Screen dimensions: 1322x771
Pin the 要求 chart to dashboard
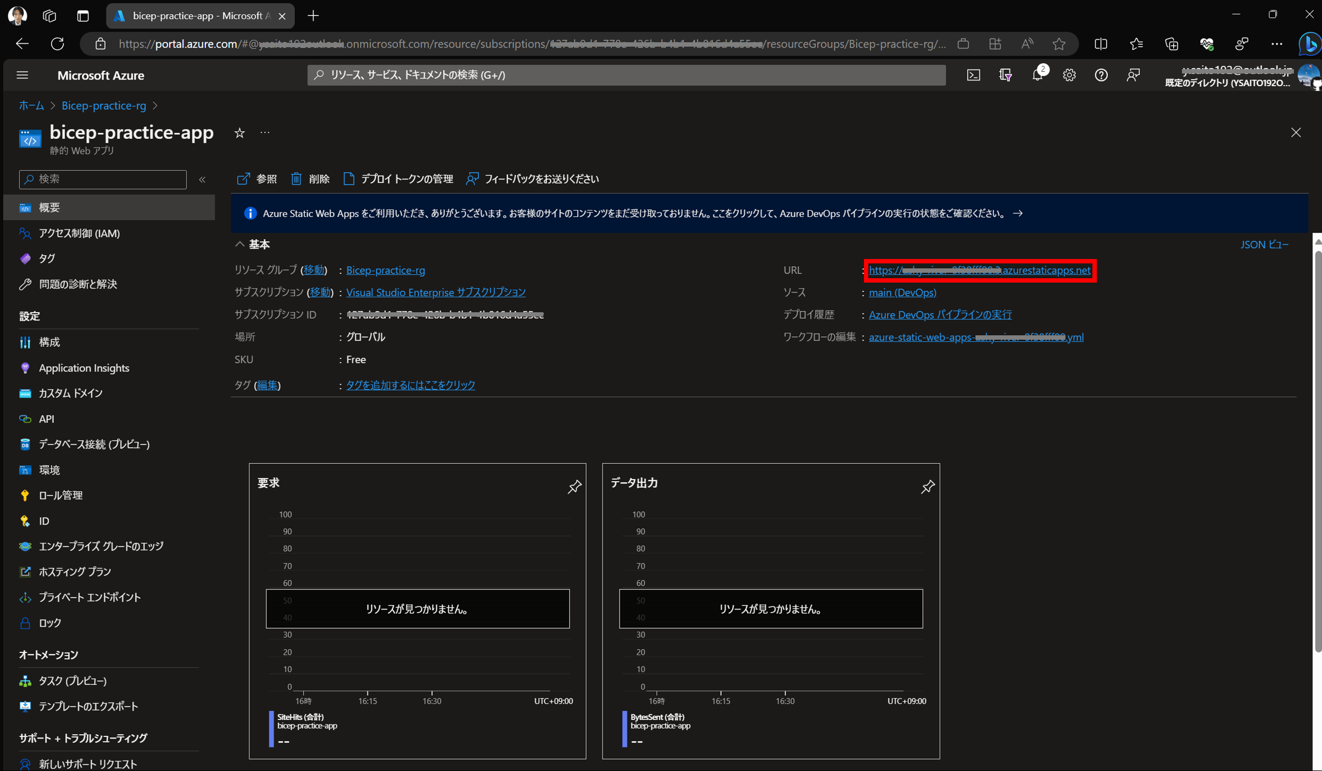tap(574, 486)
